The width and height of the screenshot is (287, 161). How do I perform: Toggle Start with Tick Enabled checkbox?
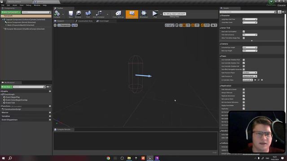coord(244,32)
